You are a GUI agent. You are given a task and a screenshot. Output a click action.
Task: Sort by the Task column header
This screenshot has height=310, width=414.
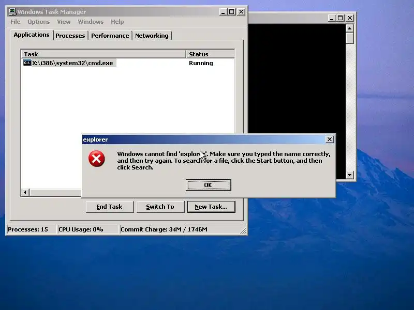point(103,54)
